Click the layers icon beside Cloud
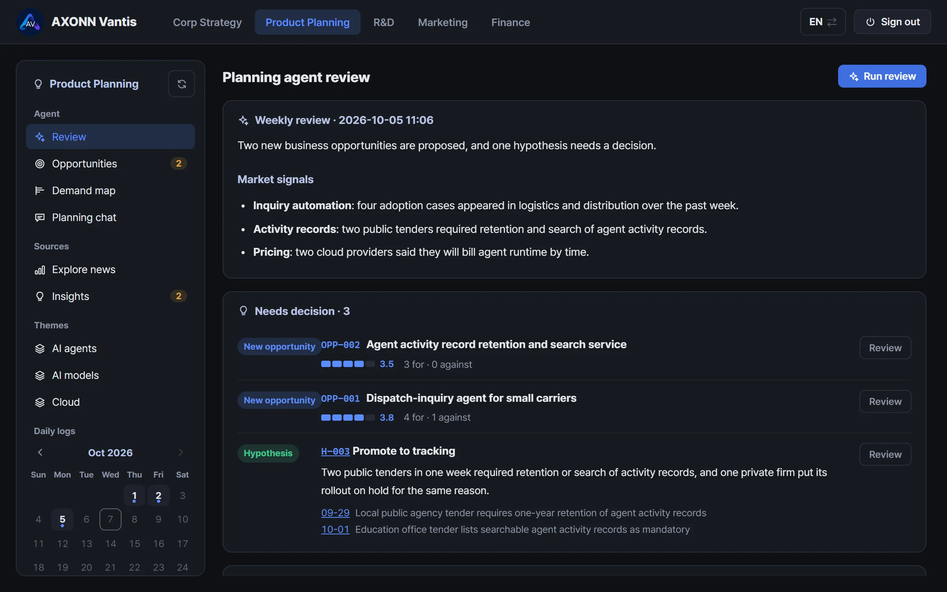Screen dimensions: 947x592 (40, 402)
